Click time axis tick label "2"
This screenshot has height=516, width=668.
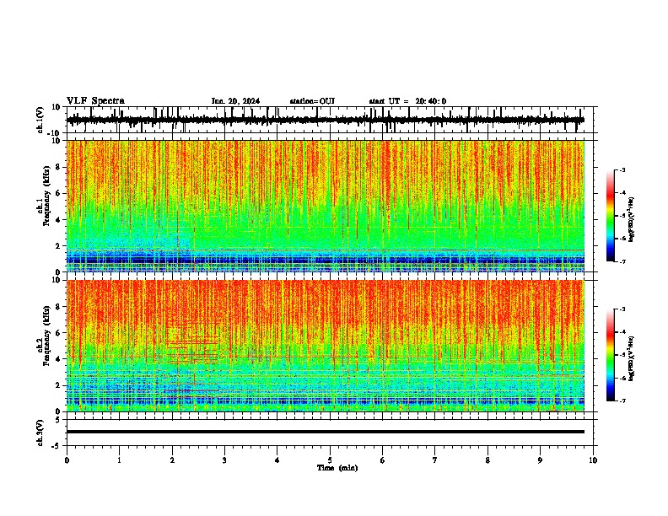tap(172, 460)
